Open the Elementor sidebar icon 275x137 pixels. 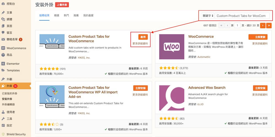click(x=3, y=64)
